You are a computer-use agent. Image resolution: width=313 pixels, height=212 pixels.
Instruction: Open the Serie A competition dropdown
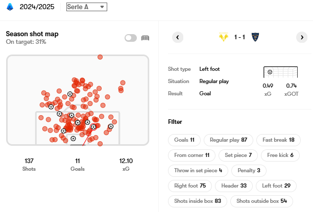(x=86, y=7)
